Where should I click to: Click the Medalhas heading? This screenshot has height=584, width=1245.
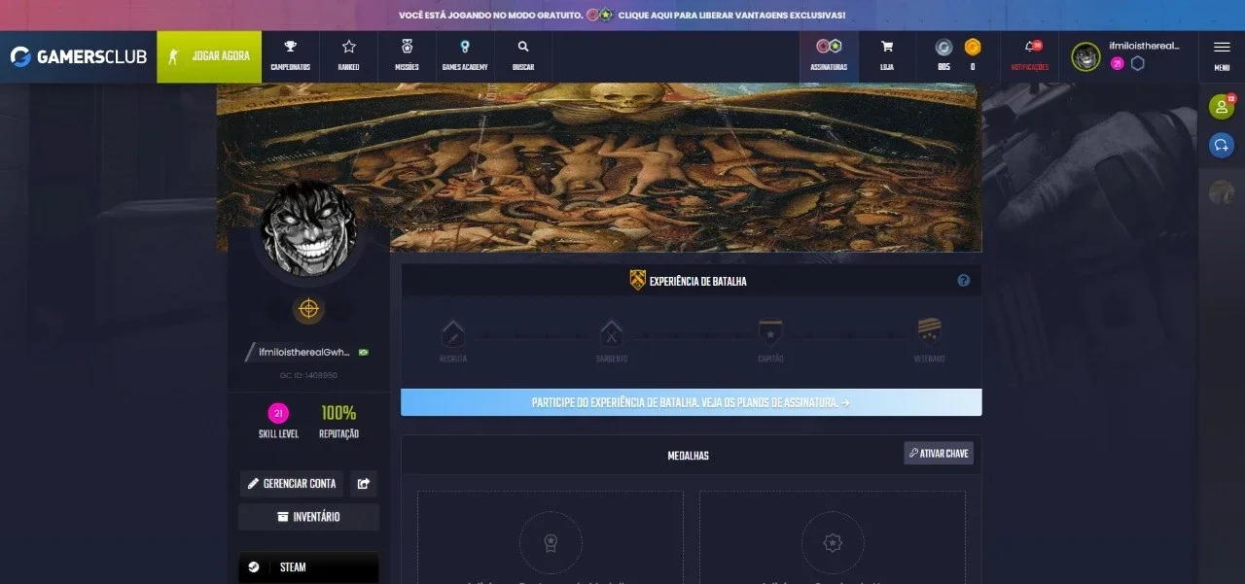point(688,456)
